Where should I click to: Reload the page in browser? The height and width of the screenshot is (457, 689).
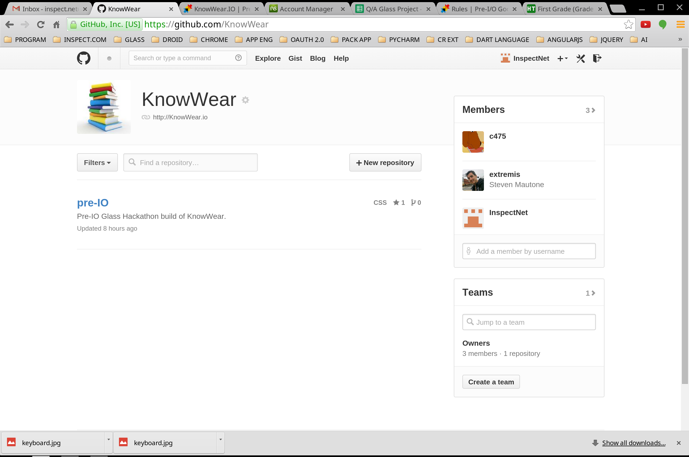41,24
